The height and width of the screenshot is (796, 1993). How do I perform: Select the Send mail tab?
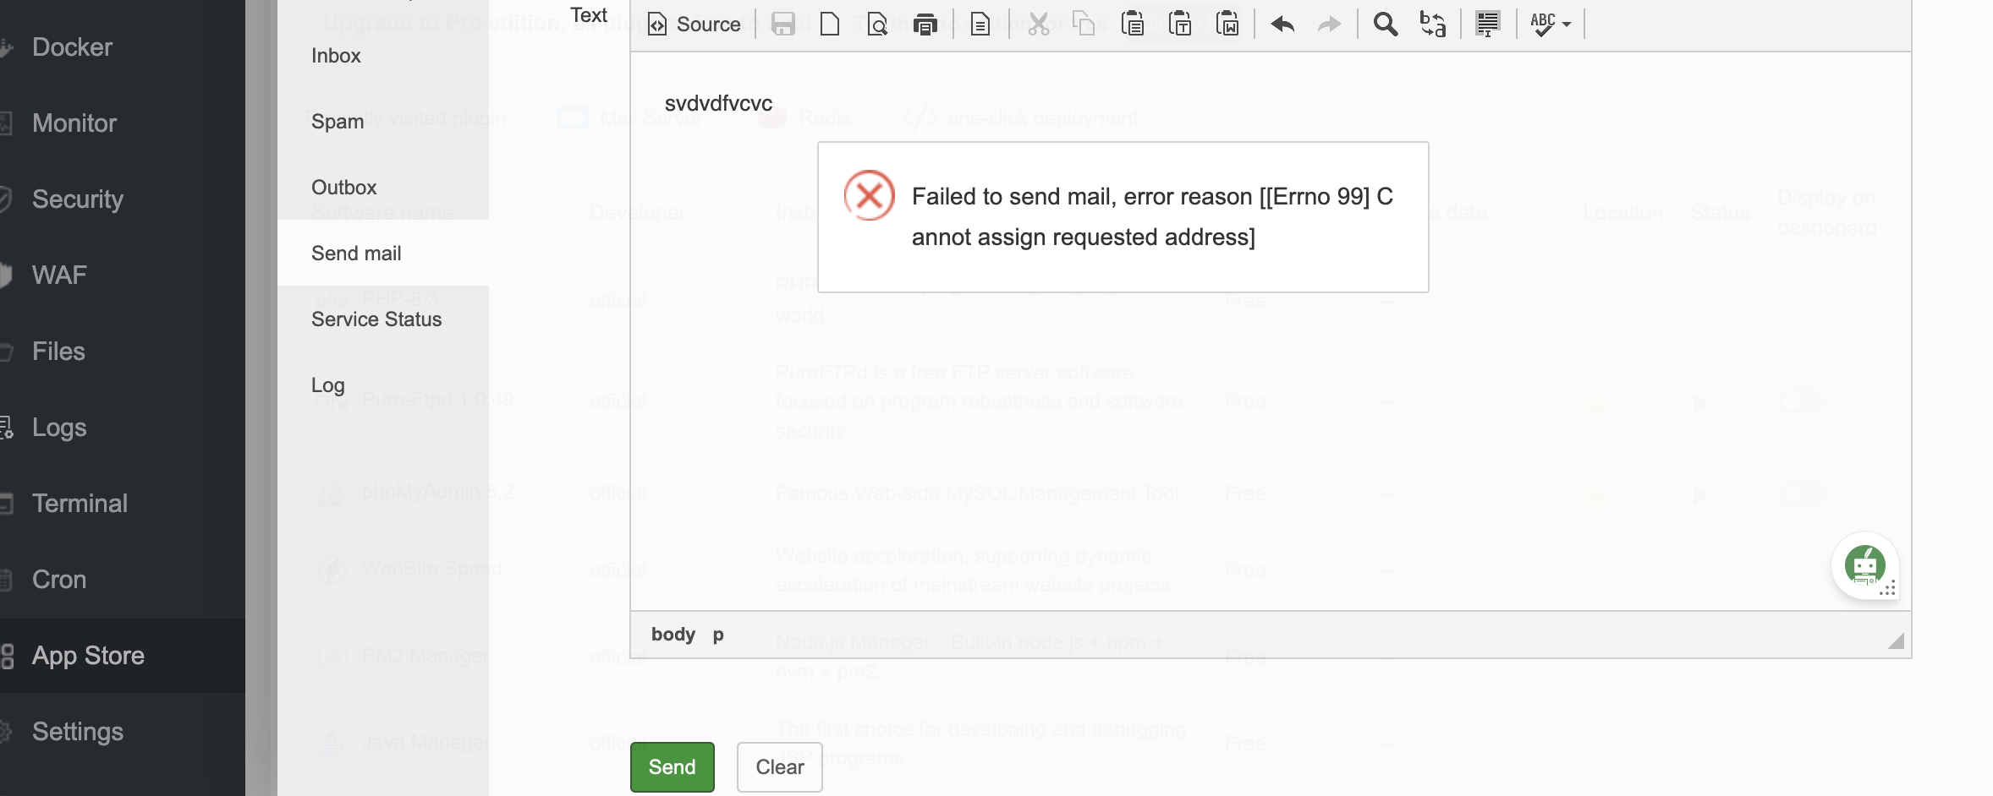coord(383,254)
